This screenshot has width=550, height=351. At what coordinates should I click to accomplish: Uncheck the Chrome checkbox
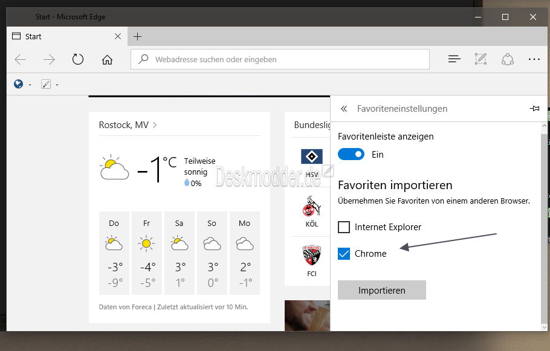(344, 254)
